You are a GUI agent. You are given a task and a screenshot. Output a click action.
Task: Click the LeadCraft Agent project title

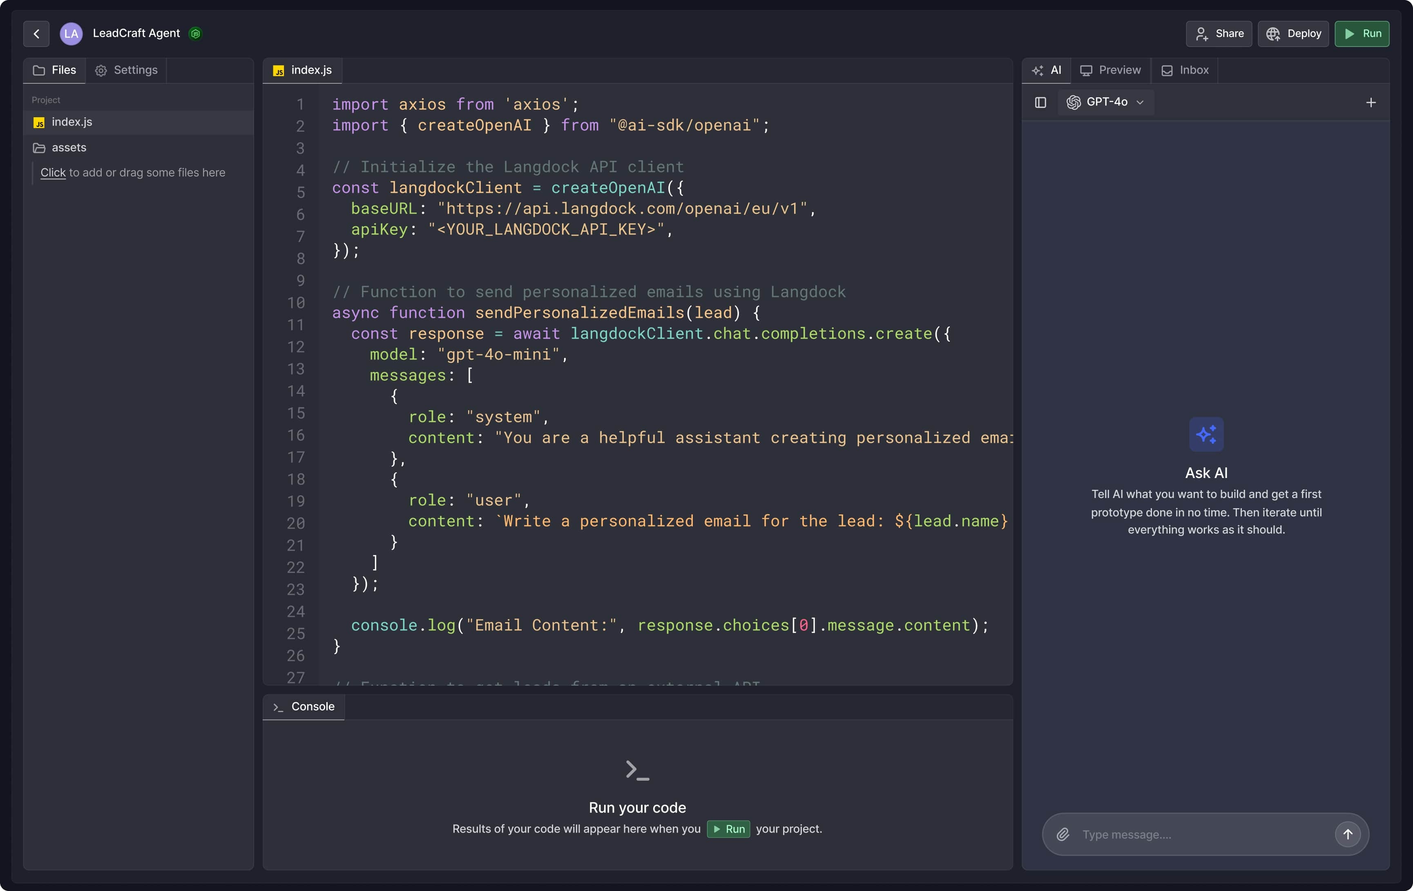[136, 33]
